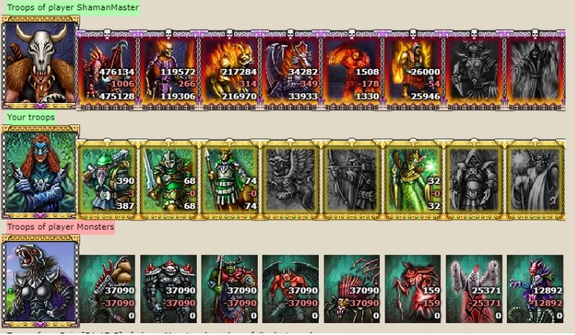Select the fire beast card showing 217284
This screenshot has width=575, height=335.
[229, 70]
